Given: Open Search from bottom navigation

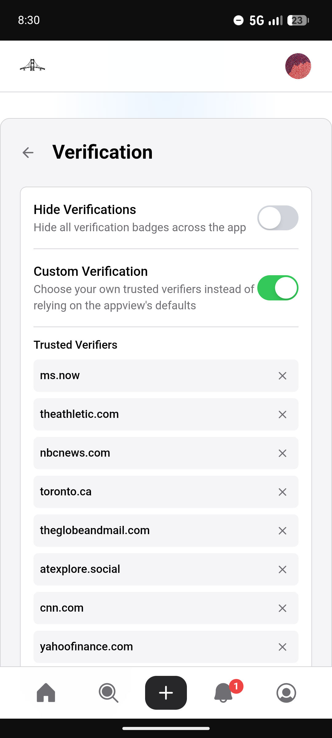Looking at the screenshot, I should (108, 693).
